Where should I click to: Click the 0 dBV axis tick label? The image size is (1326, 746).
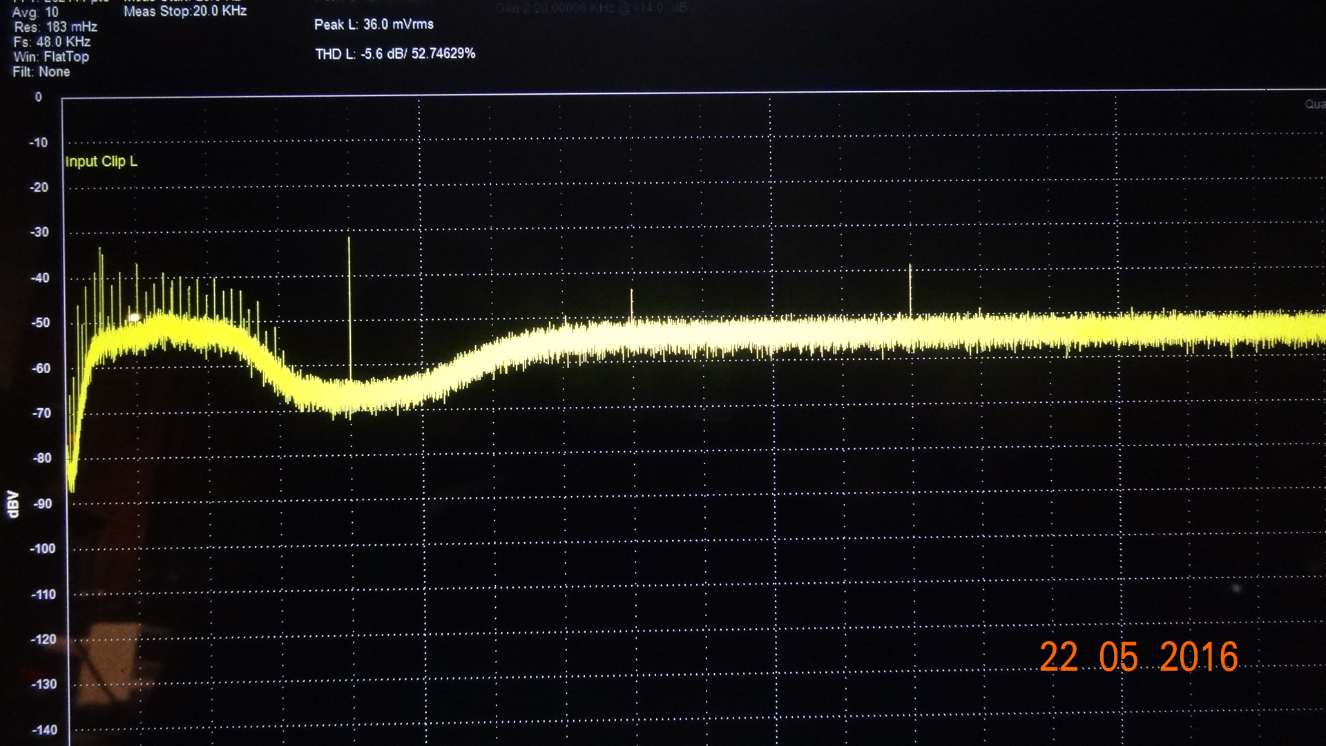(39, 97)
